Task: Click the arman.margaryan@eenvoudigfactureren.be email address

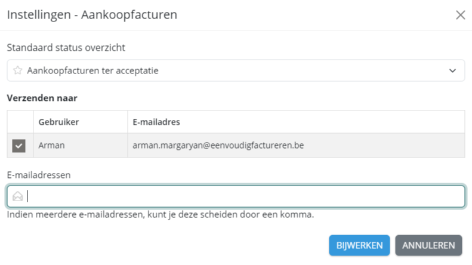Action: [218, 146]
